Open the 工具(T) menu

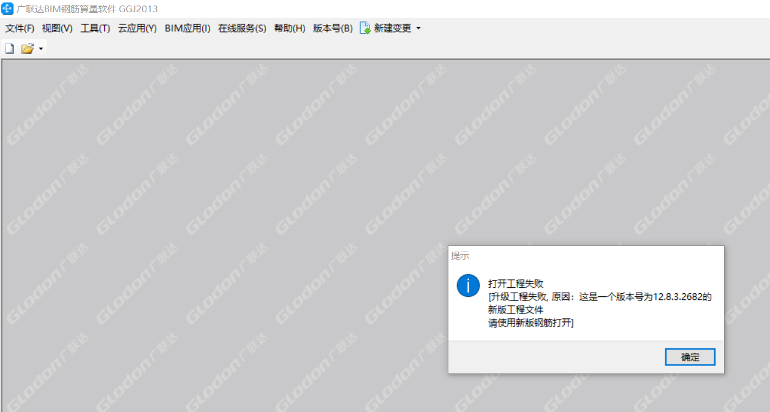coord(96,28)
